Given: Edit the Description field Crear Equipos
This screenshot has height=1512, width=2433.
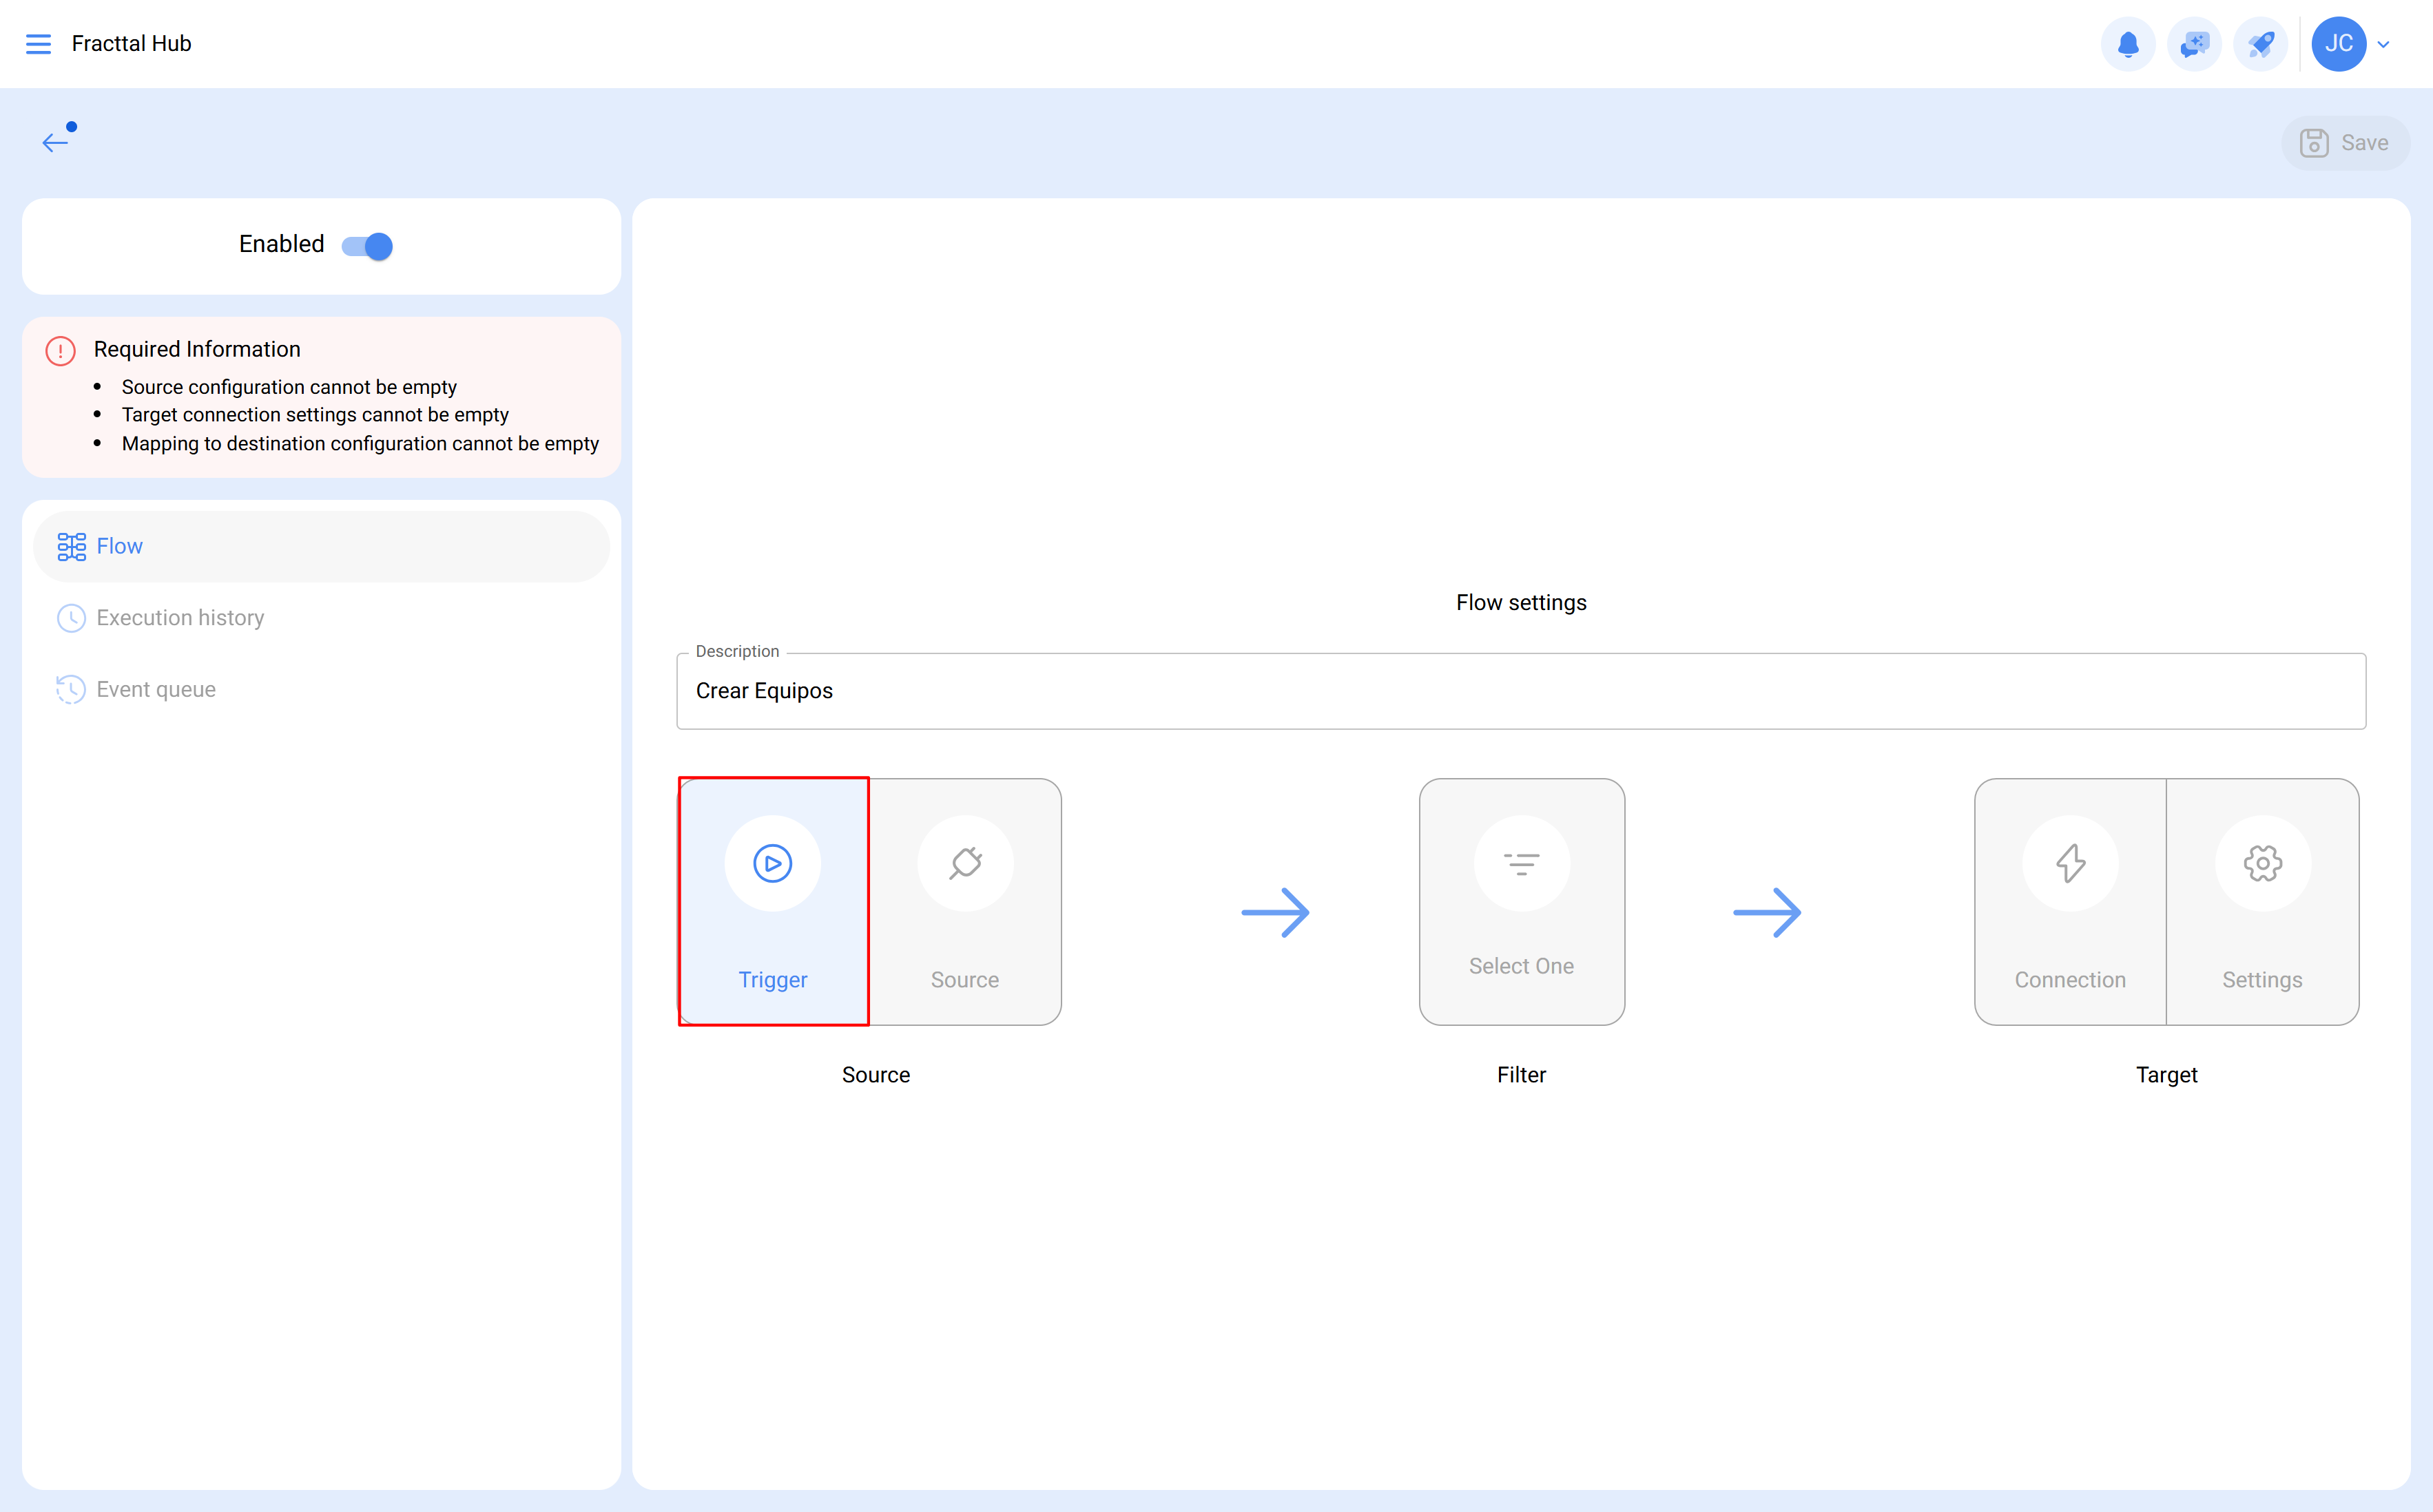Looking at the screenshot, I should click(x=1522, y=690).
